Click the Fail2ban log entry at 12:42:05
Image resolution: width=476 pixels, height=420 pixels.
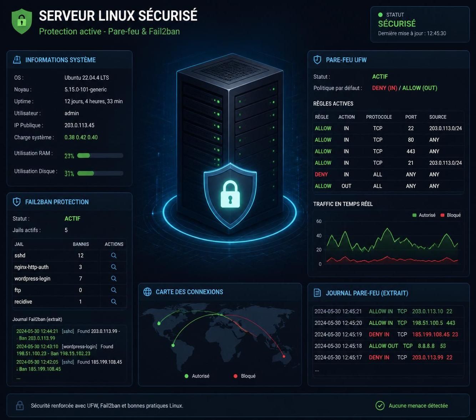click(69, 365)
